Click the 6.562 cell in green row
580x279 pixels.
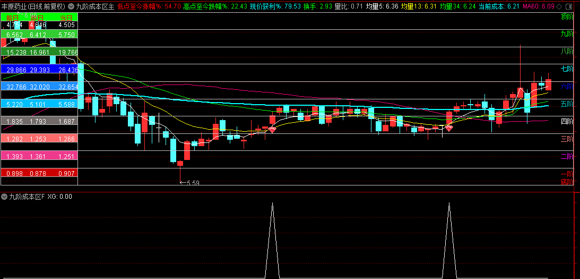click(x=14, y=35)
